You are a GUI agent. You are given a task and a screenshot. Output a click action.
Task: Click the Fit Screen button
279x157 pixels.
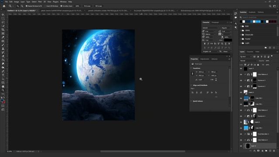pyautogui.click(x=87, y=6)
